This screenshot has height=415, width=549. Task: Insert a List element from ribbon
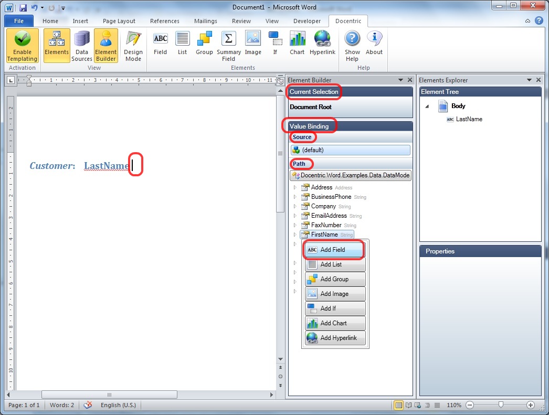click(x=183, y=44)
